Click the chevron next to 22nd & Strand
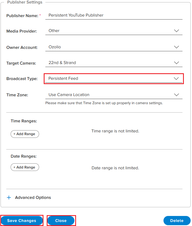The image size is (192, 226). [x=177, y=63]
